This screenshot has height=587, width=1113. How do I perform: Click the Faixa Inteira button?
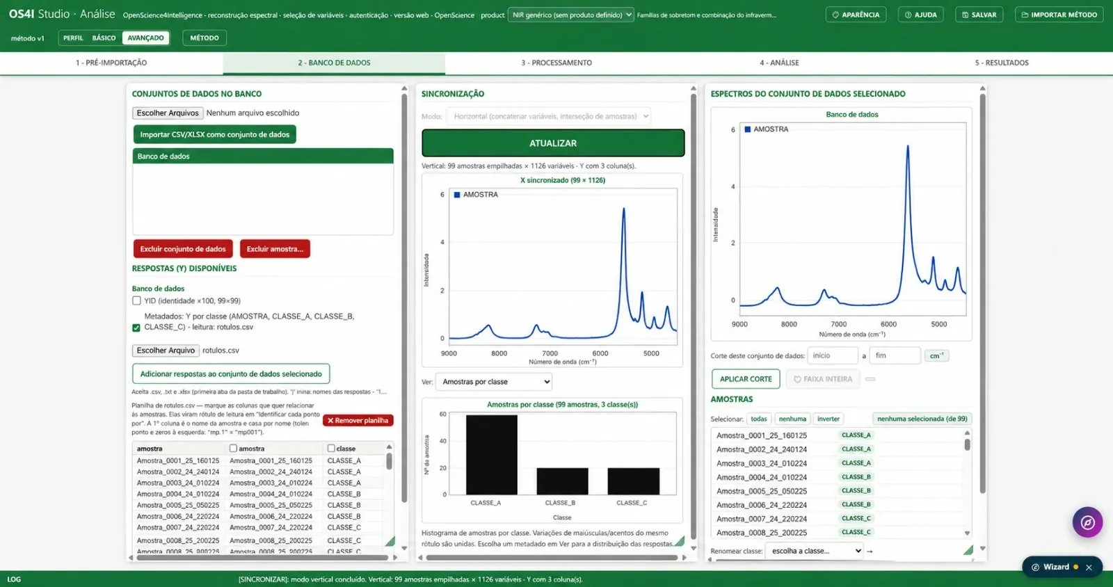click(823, 379)
